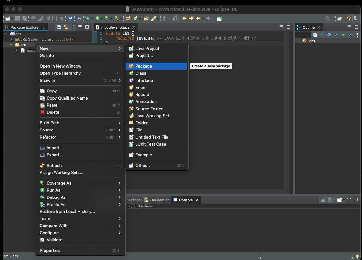The image size is (362, 260).
Task: Select Properties in the context menu
Action: pyautogui.click(x=80, y=251)
